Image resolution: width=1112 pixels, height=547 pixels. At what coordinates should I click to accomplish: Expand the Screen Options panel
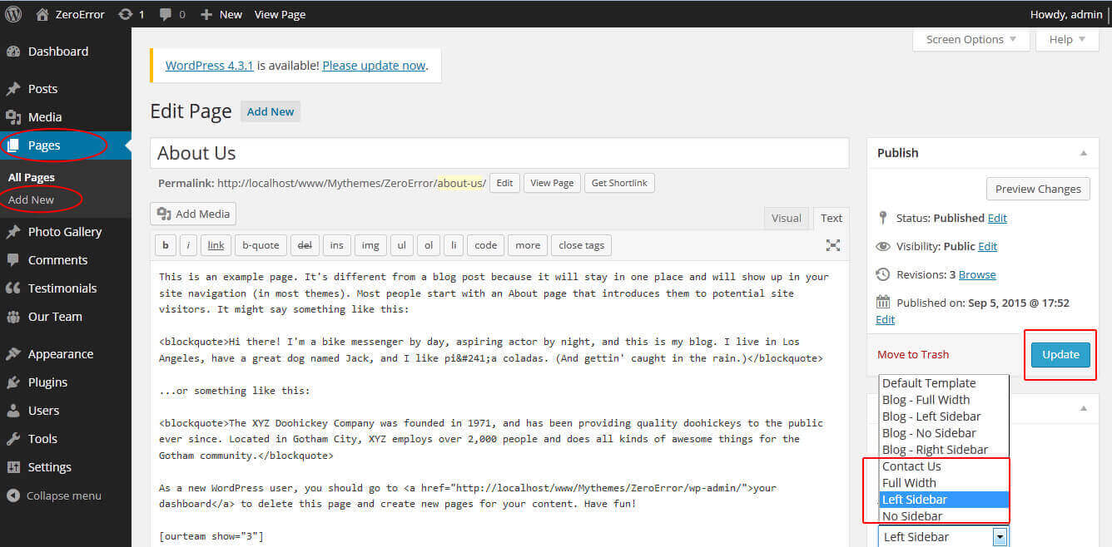point(971,39)
